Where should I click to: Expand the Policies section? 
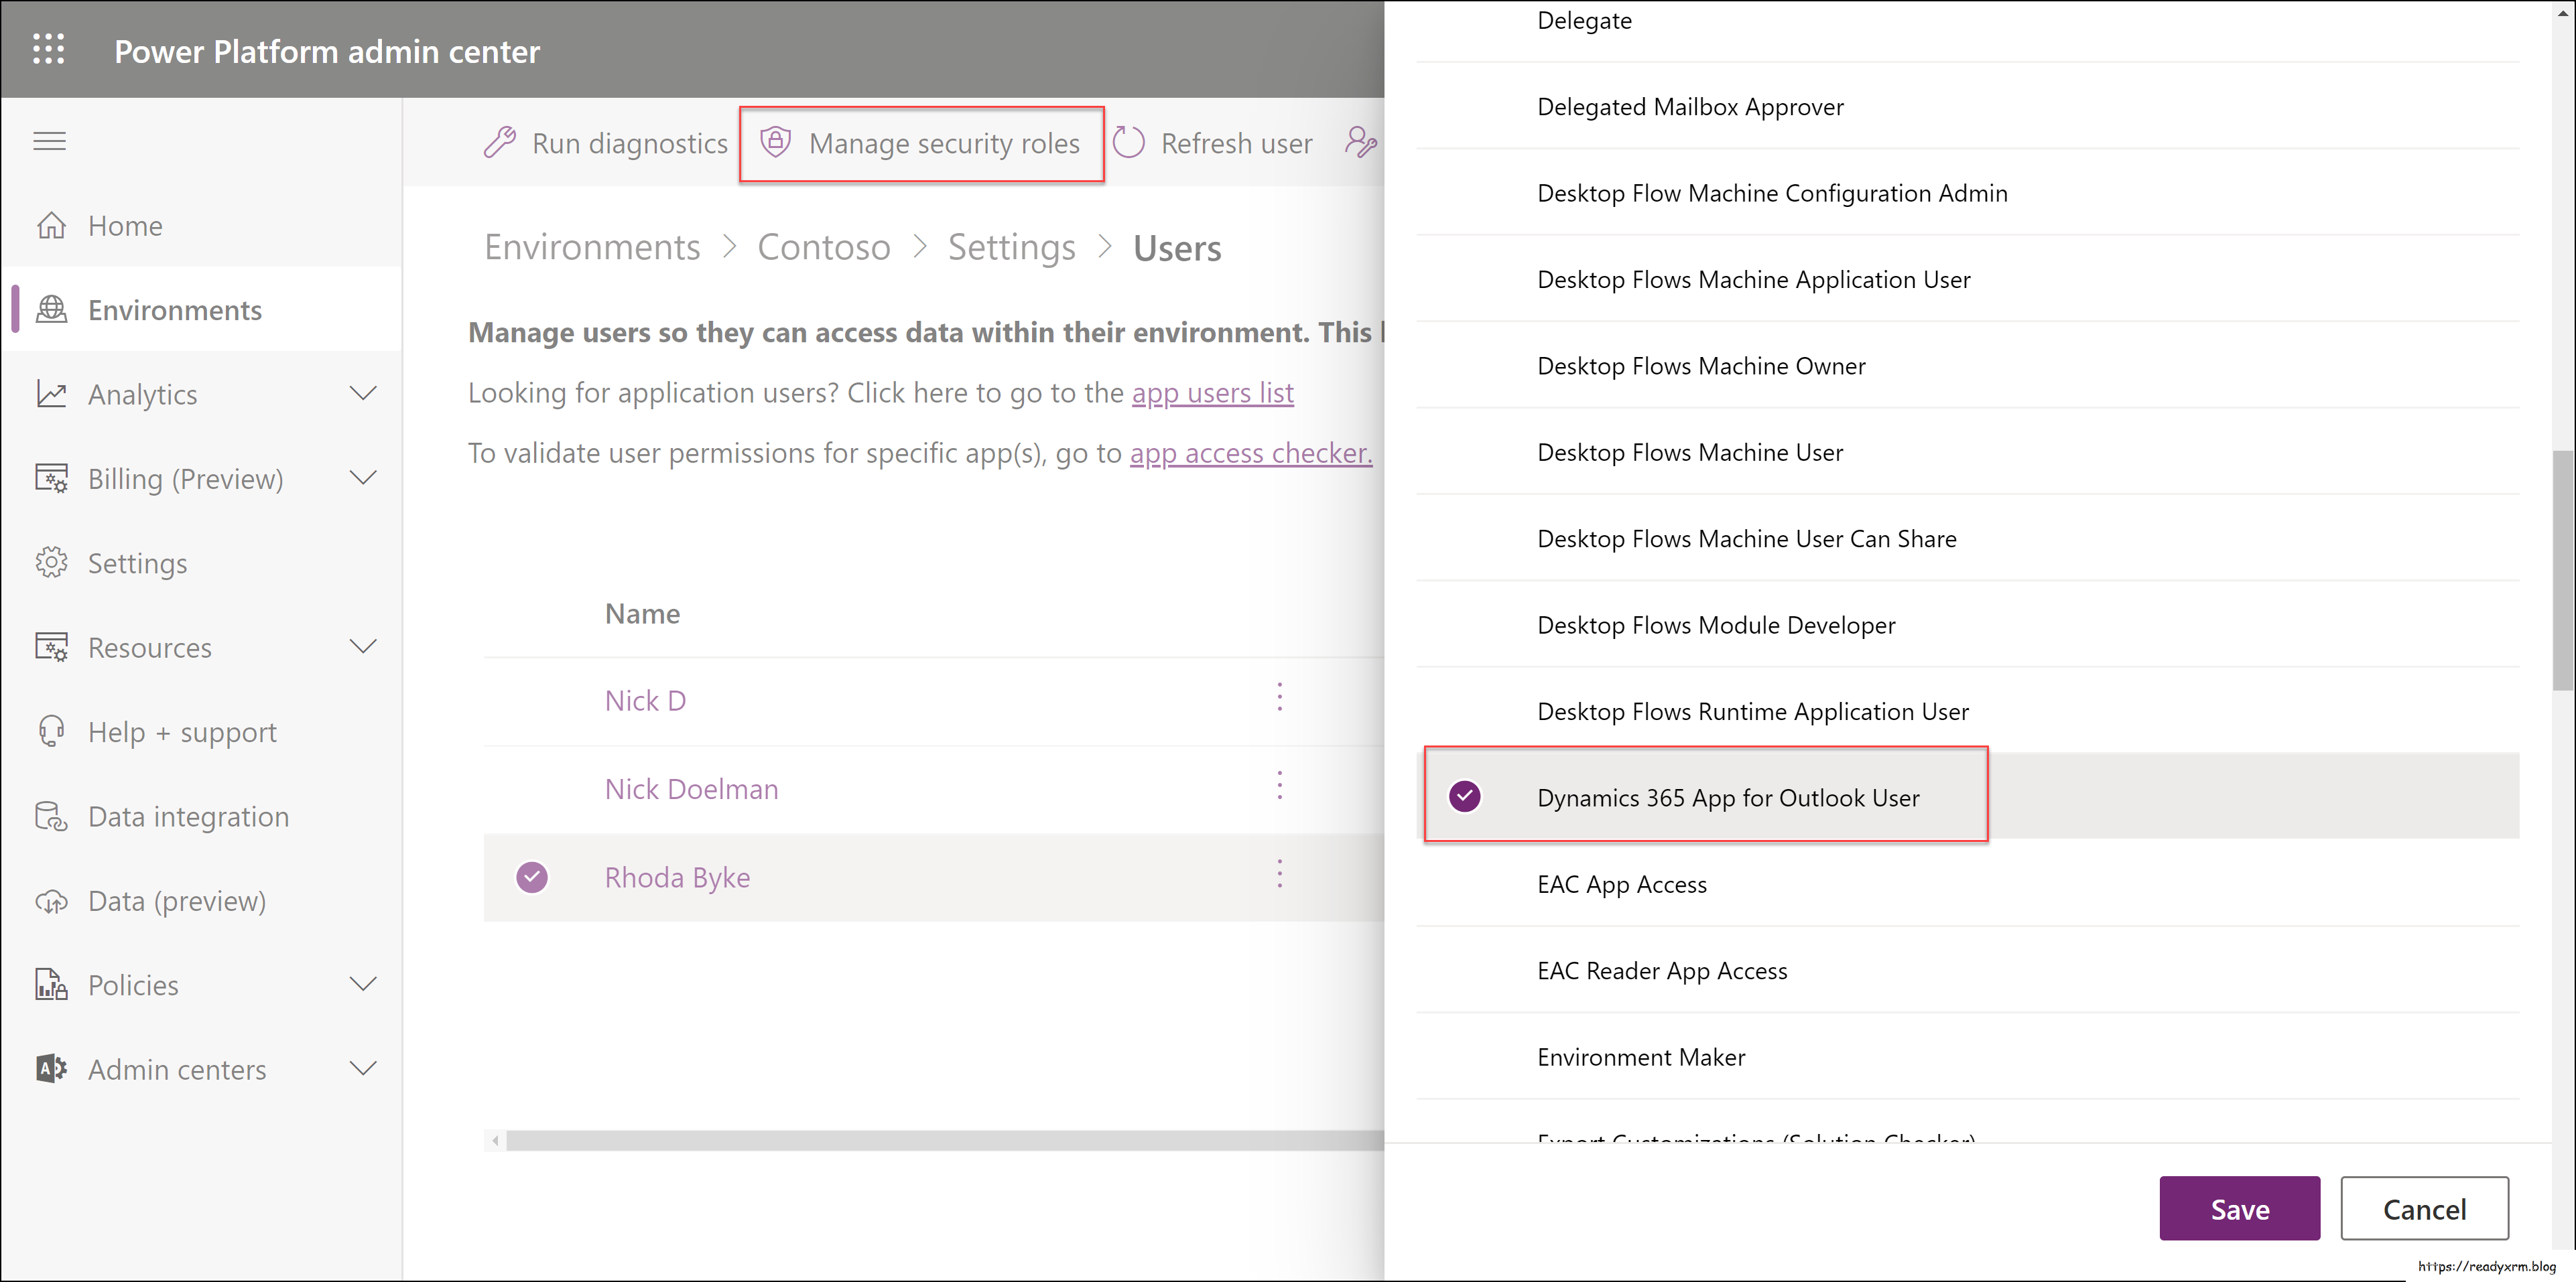pos(363,984)
